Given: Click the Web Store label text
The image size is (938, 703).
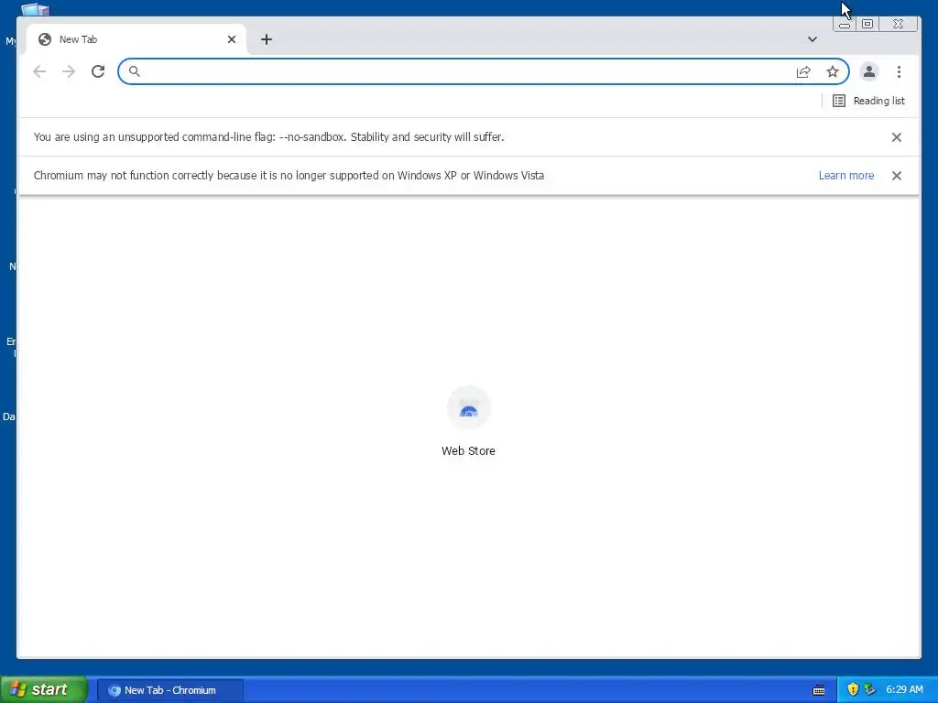Looking at the screenshot, I should coord(468,450).
